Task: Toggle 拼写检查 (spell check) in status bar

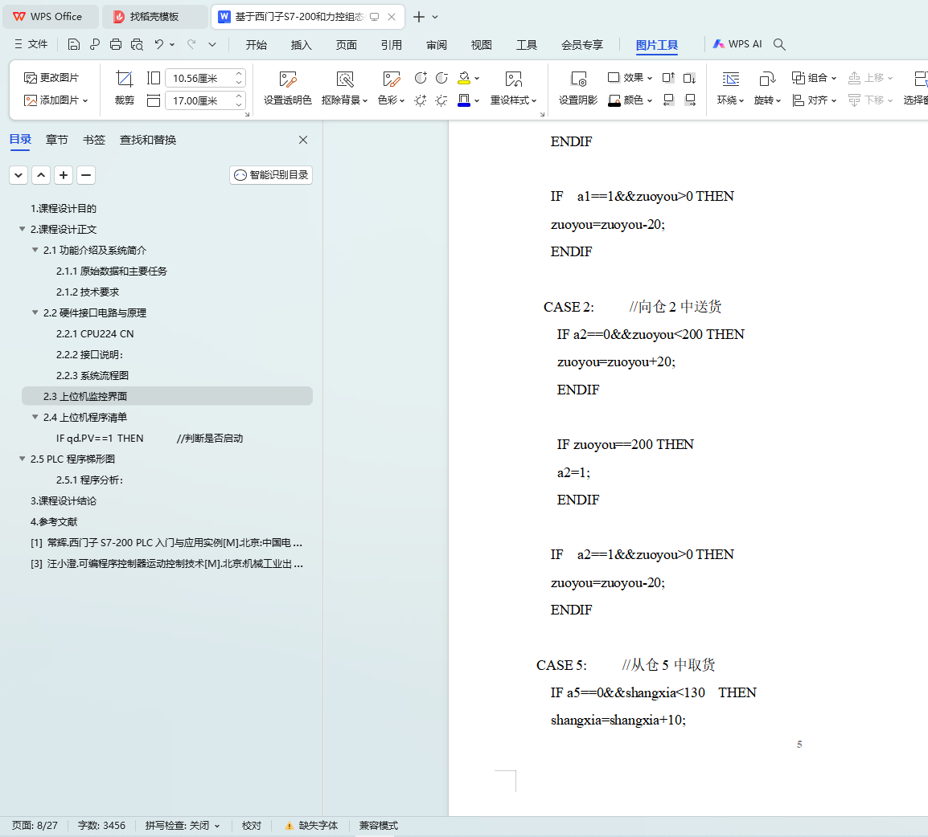Action: pyautogui.click(x=183, y=825)
